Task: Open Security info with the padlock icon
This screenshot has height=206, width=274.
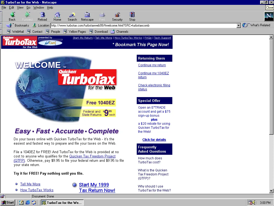Action: [x=117, y=16]
